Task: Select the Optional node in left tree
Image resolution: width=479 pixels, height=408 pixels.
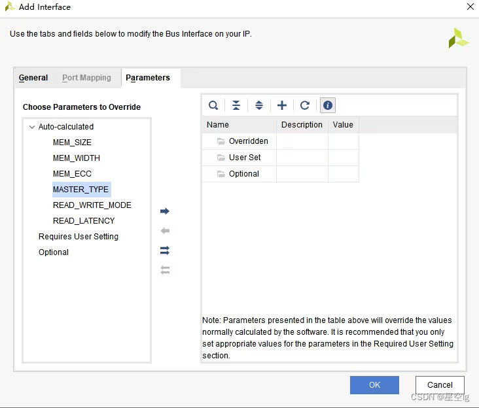Action: 54,252
